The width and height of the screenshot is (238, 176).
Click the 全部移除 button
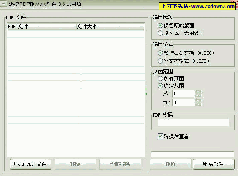(x=120, y=164)
